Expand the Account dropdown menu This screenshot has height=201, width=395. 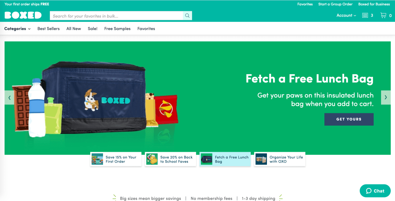[346, 15]
